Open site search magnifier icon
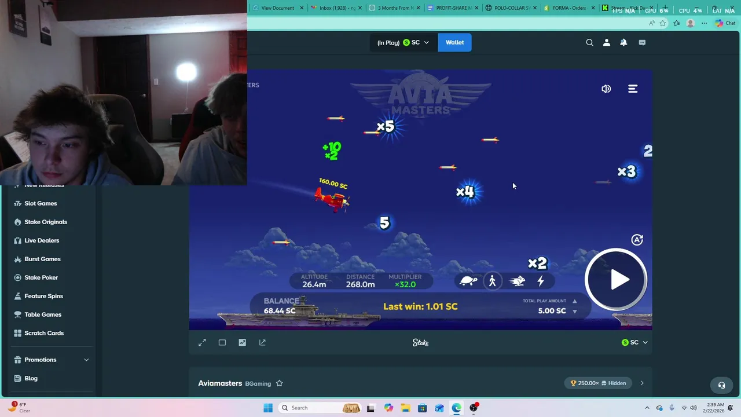This screenshot has width=741, height=417. coord(589,42)
